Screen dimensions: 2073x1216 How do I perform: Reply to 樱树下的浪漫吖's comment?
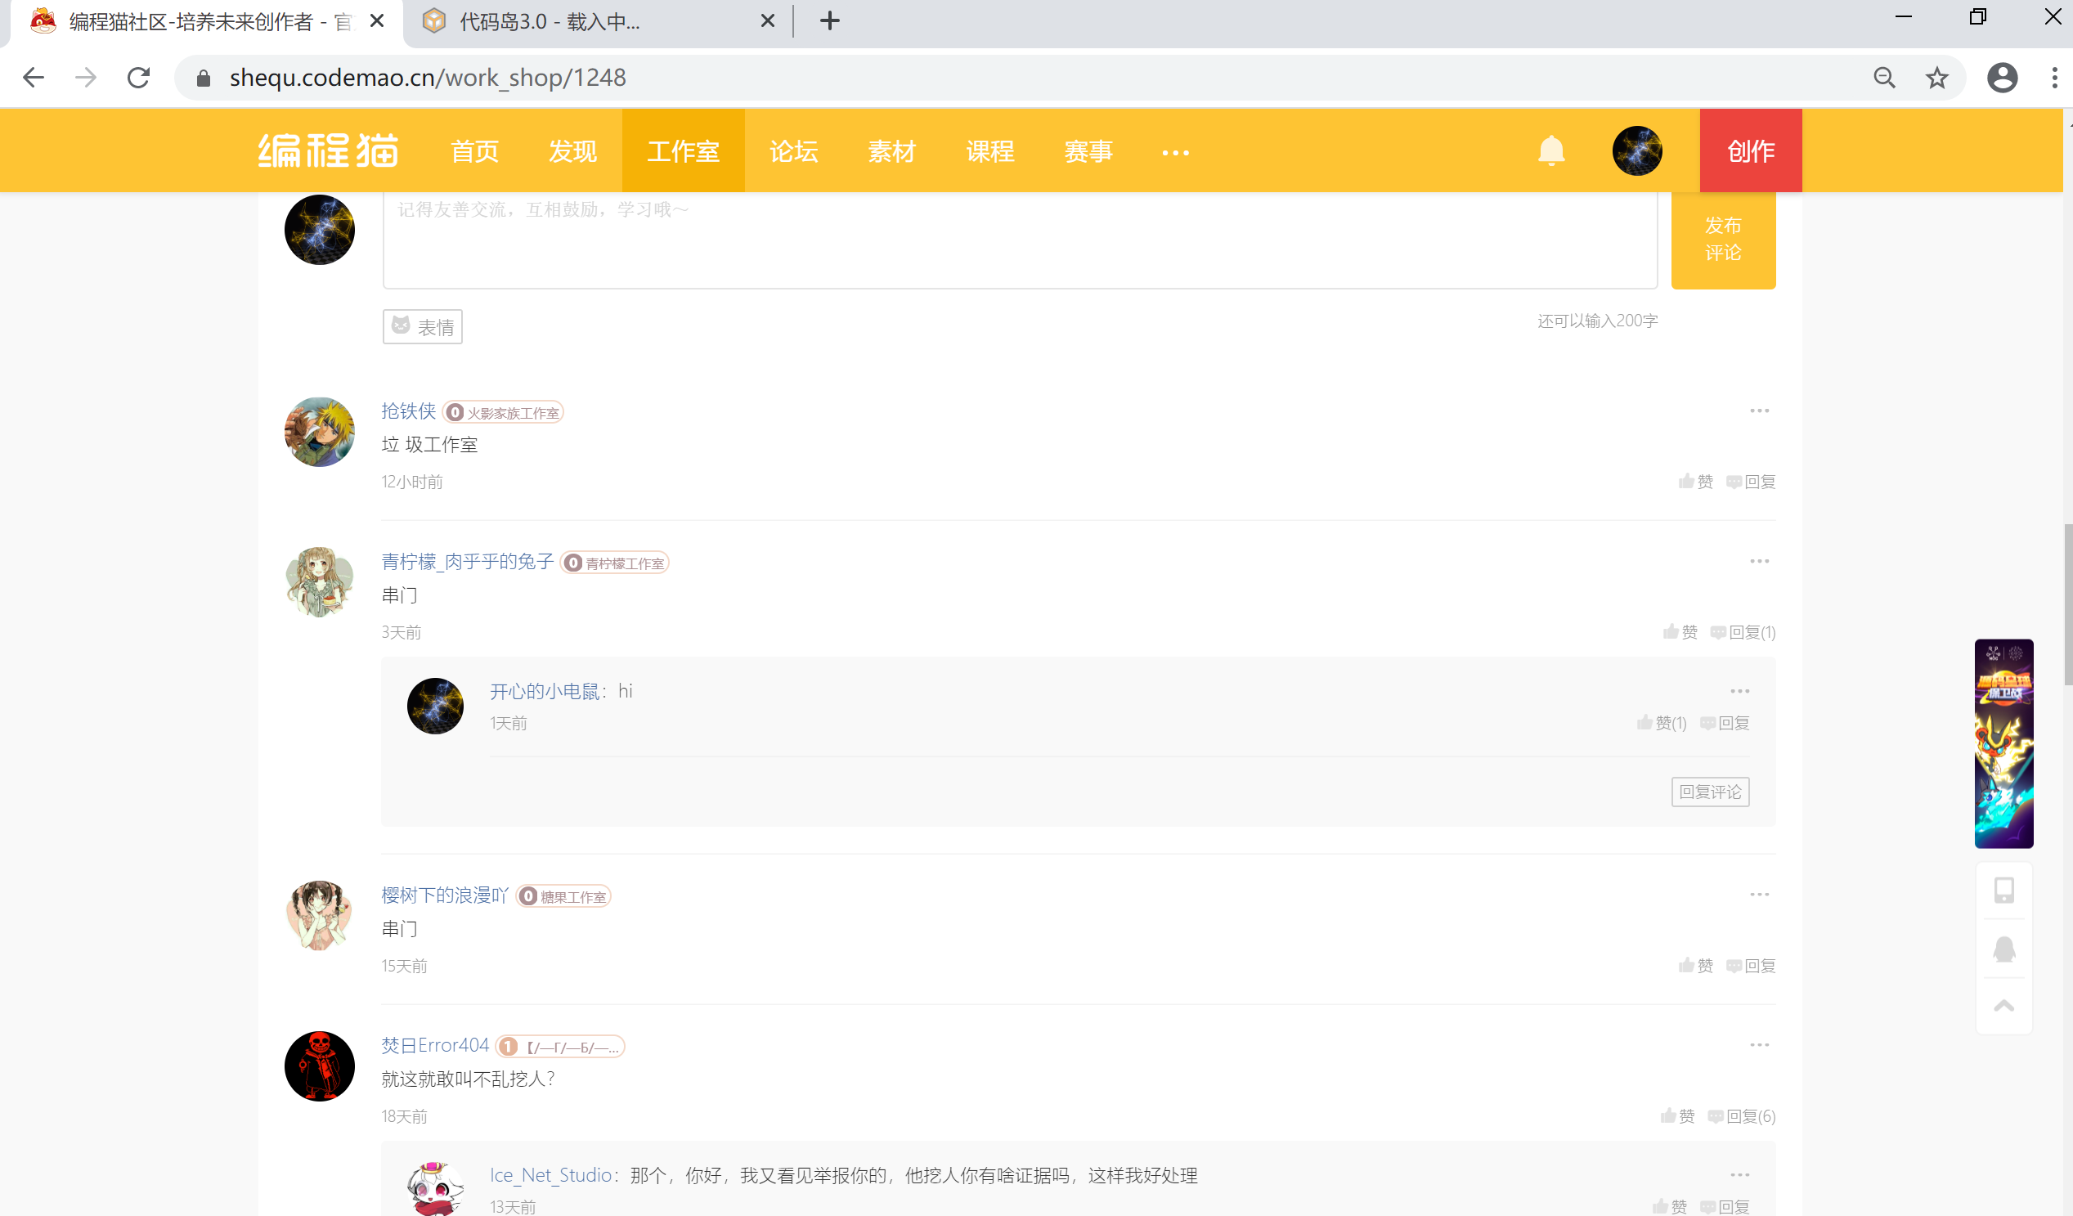1752,965
